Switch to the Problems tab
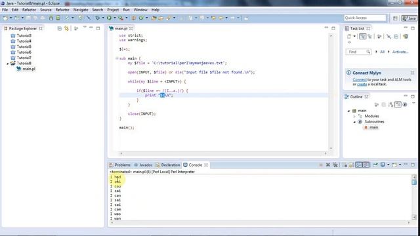420x236 pixels. click(x=119, y=165)
